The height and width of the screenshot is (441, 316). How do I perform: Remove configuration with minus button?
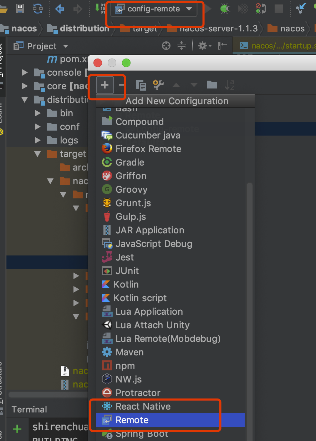pos(122,85)
